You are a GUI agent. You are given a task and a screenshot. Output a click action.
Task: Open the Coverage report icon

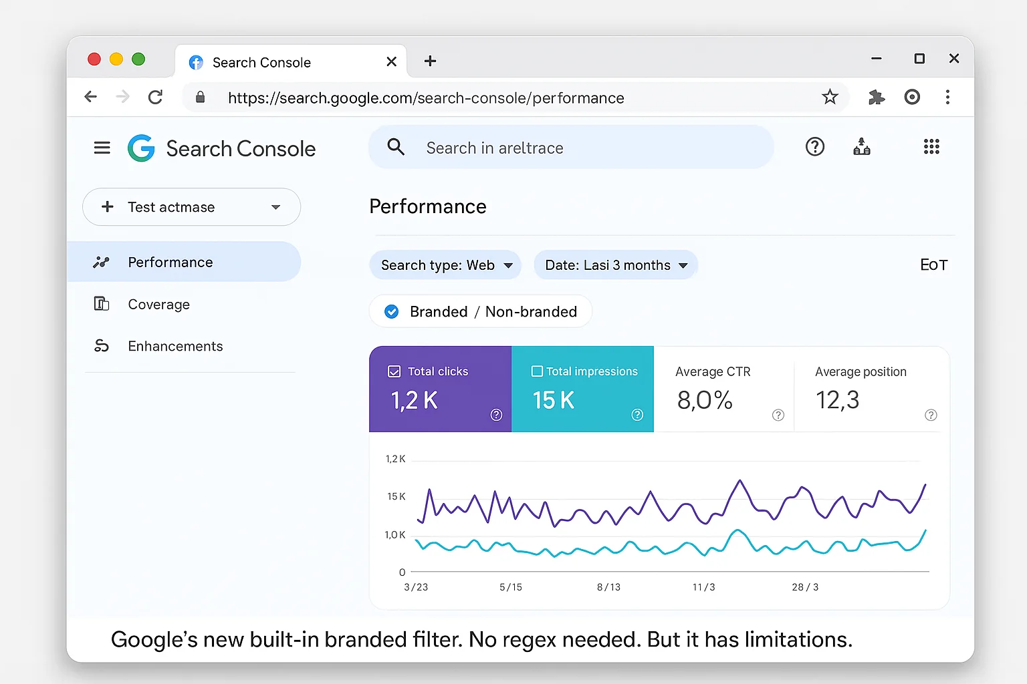click(101, 304)
